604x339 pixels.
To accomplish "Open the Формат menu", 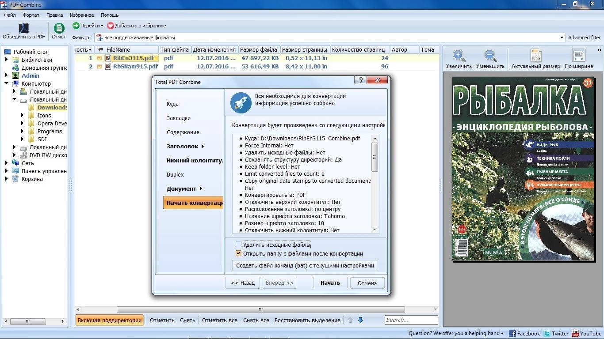I will [31, 15].
